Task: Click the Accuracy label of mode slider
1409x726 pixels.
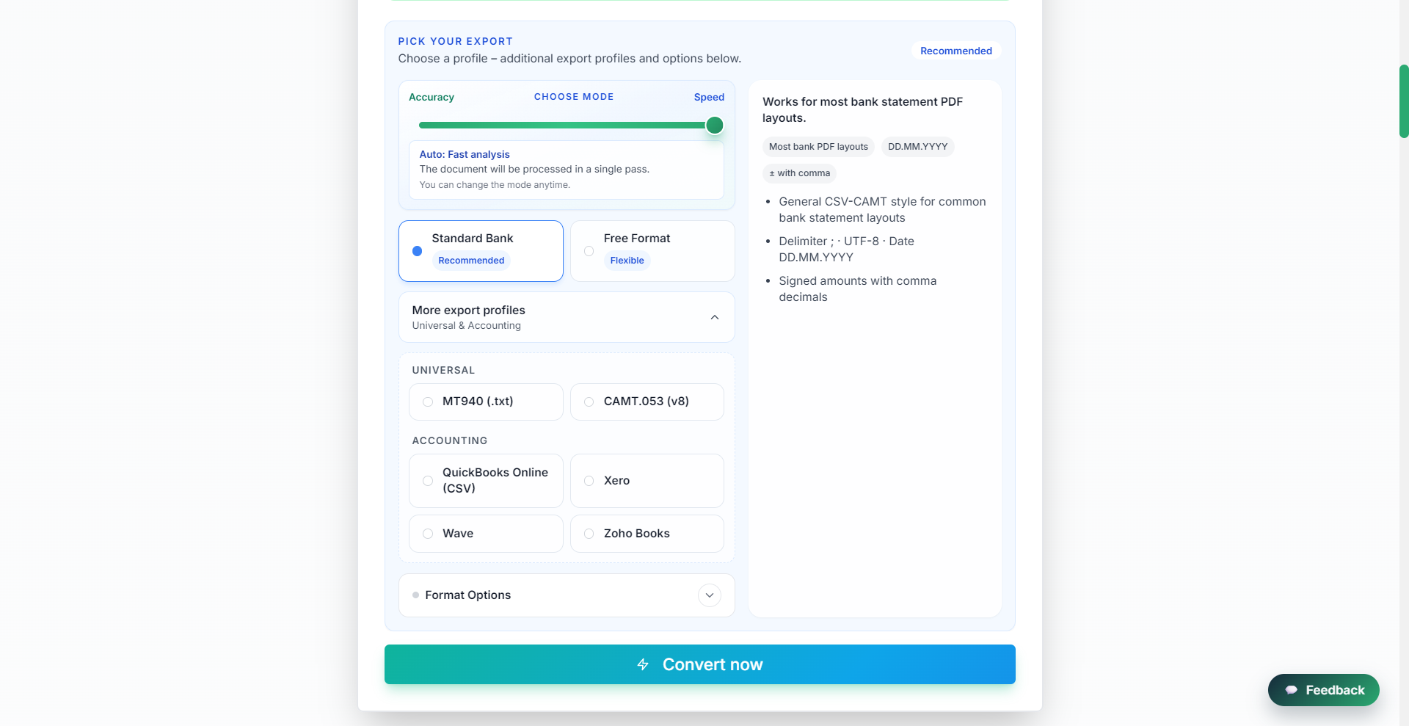Action: pos(432,97)
